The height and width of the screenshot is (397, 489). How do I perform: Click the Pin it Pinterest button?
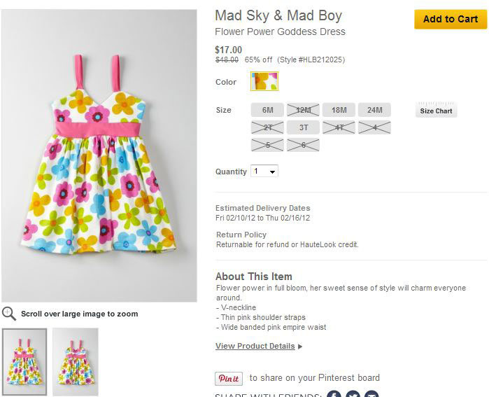(229, 378)
